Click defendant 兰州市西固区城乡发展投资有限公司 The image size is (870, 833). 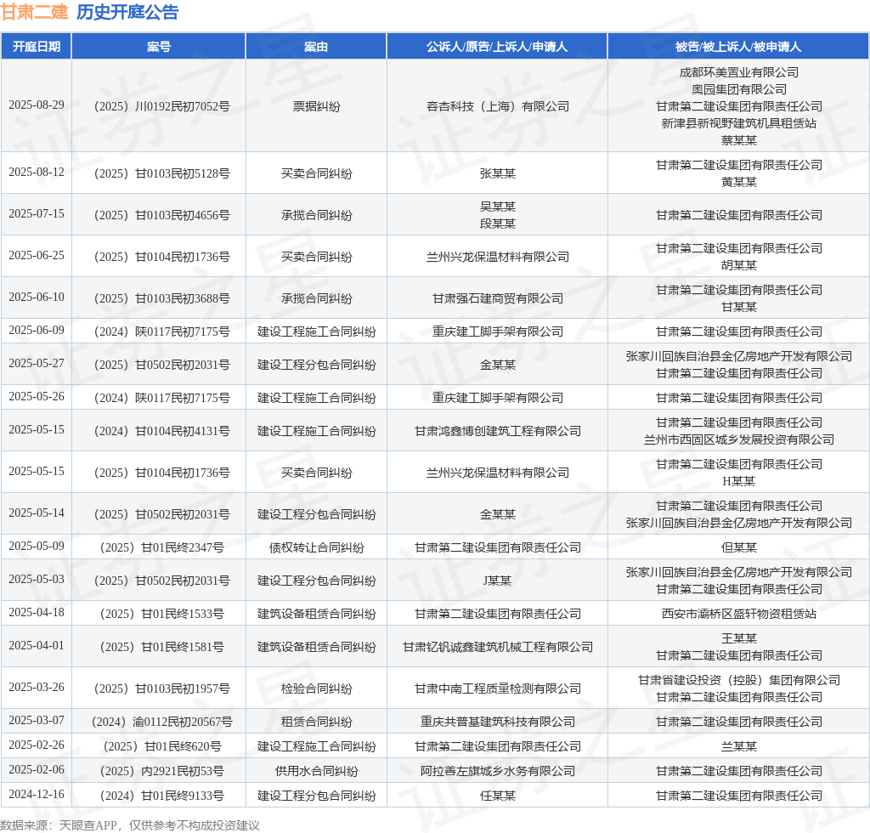pyautogui.click(x=738, y=439)
